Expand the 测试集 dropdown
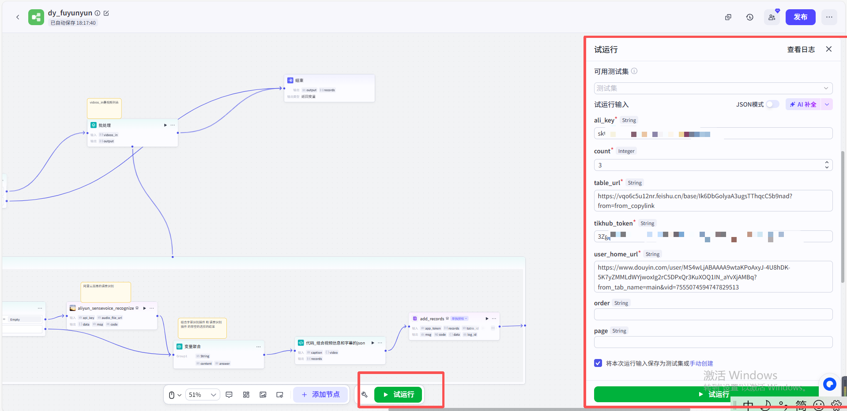The height and width of the screenshot is (411, 847). tap(713, 88)
